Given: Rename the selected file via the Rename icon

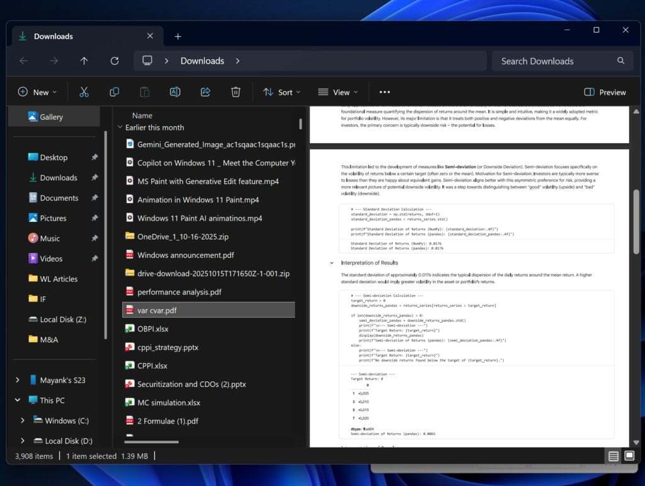Looking at the screenshot, I should [x=174, y=92].
